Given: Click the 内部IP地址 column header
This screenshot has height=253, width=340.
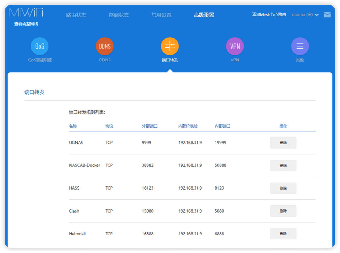Looking at the screenshot, I should 188,126.
